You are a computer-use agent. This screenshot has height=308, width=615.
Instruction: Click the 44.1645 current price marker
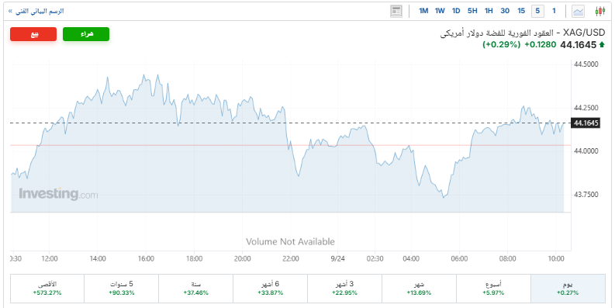pyautogui.click(x=586, y=123)
